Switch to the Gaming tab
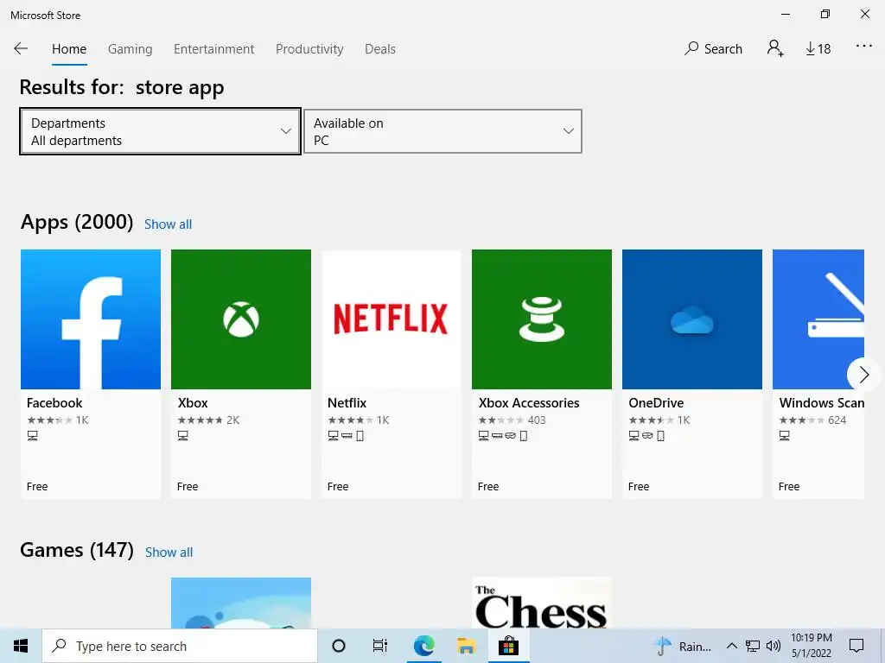 pos(131,49)
